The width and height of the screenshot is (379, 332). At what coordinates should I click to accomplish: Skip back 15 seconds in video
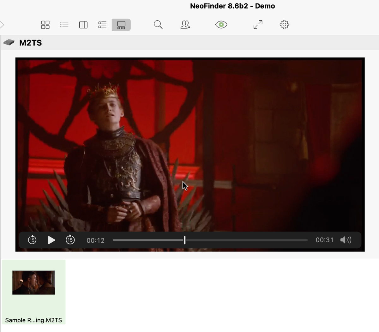pyautogui.click(x=32, y=240)
